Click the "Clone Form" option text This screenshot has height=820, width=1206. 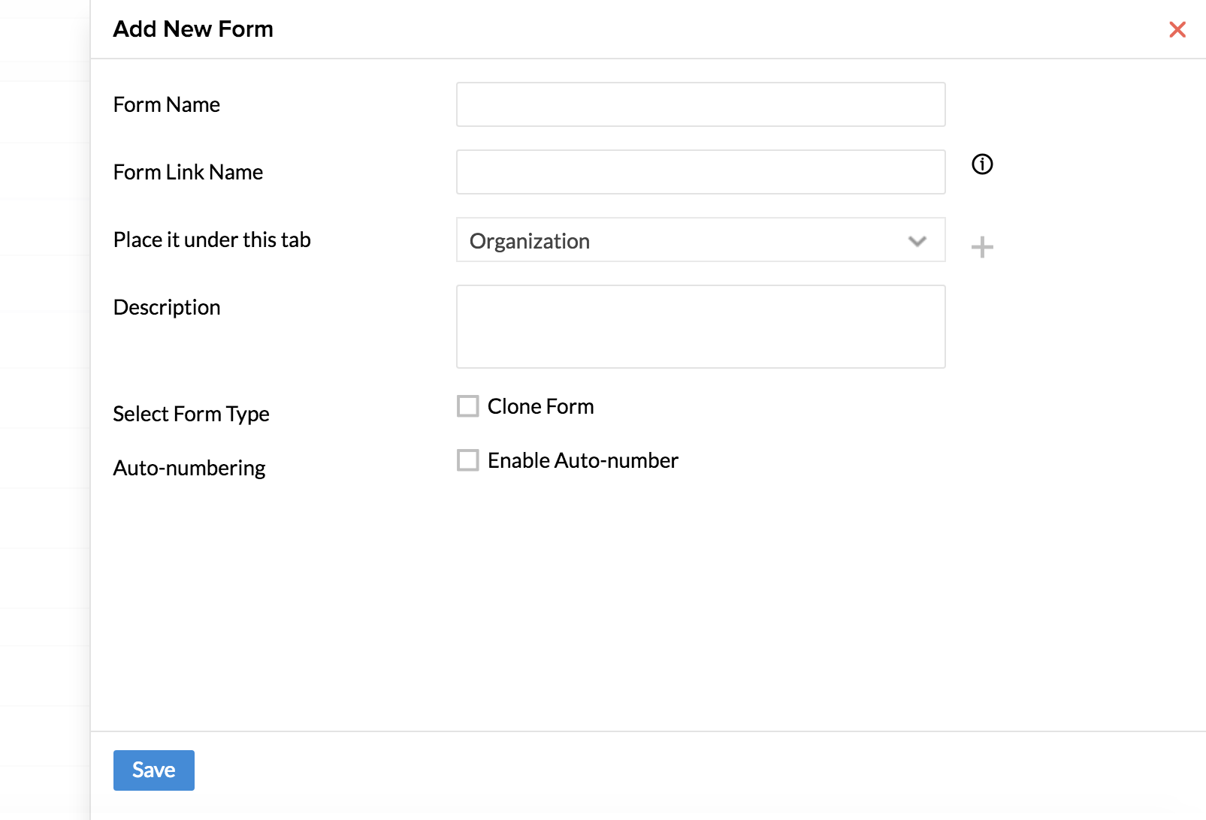click(540, 406)
